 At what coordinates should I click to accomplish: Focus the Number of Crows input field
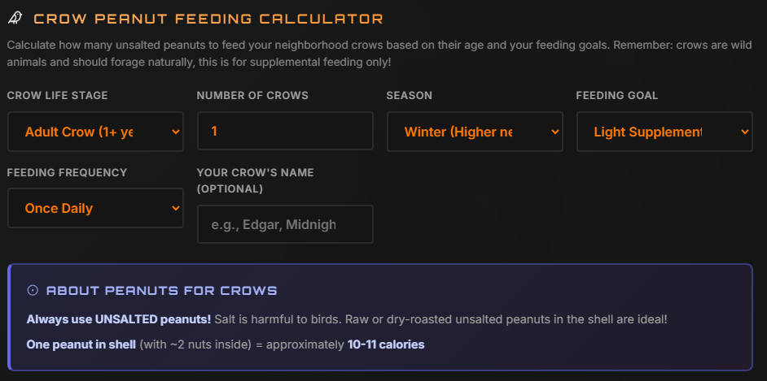click(x=285, y=132)
